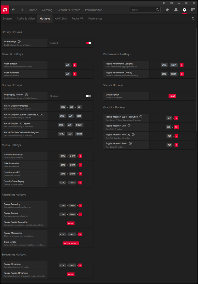The image size is (198, 284).
Task: Show help for Use Hotkeys
Action: (19, 42)
